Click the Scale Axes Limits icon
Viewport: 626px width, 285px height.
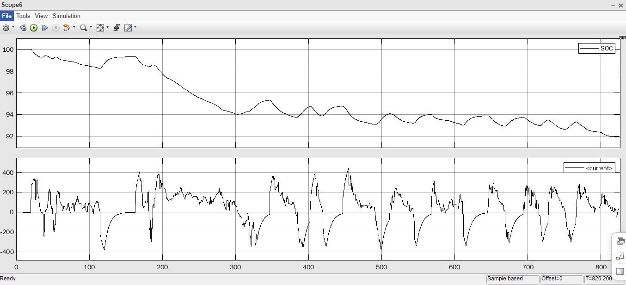tap(100, 28)
